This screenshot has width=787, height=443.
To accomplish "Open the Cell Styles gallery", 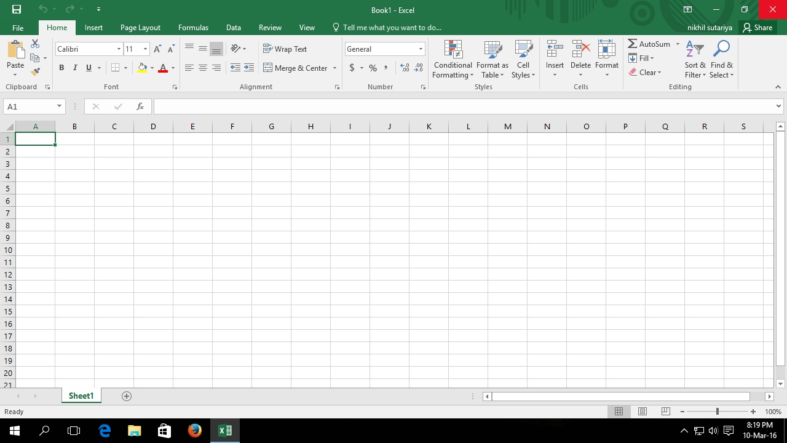I will coord(523,60).
